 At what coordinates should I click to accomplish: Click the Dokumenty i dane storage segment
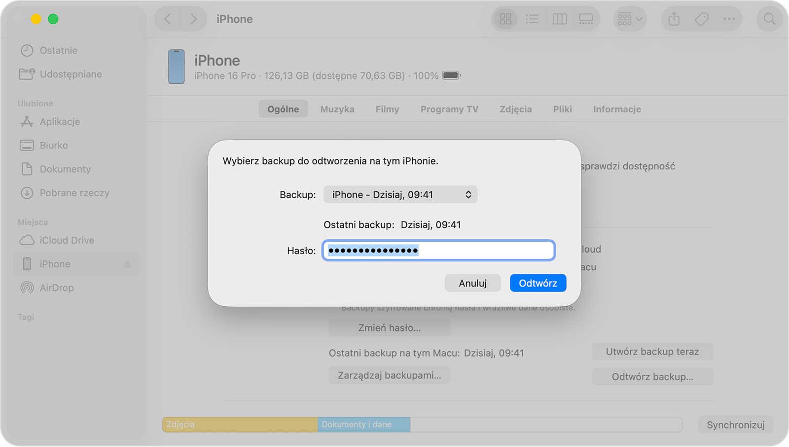pos(364,424)
